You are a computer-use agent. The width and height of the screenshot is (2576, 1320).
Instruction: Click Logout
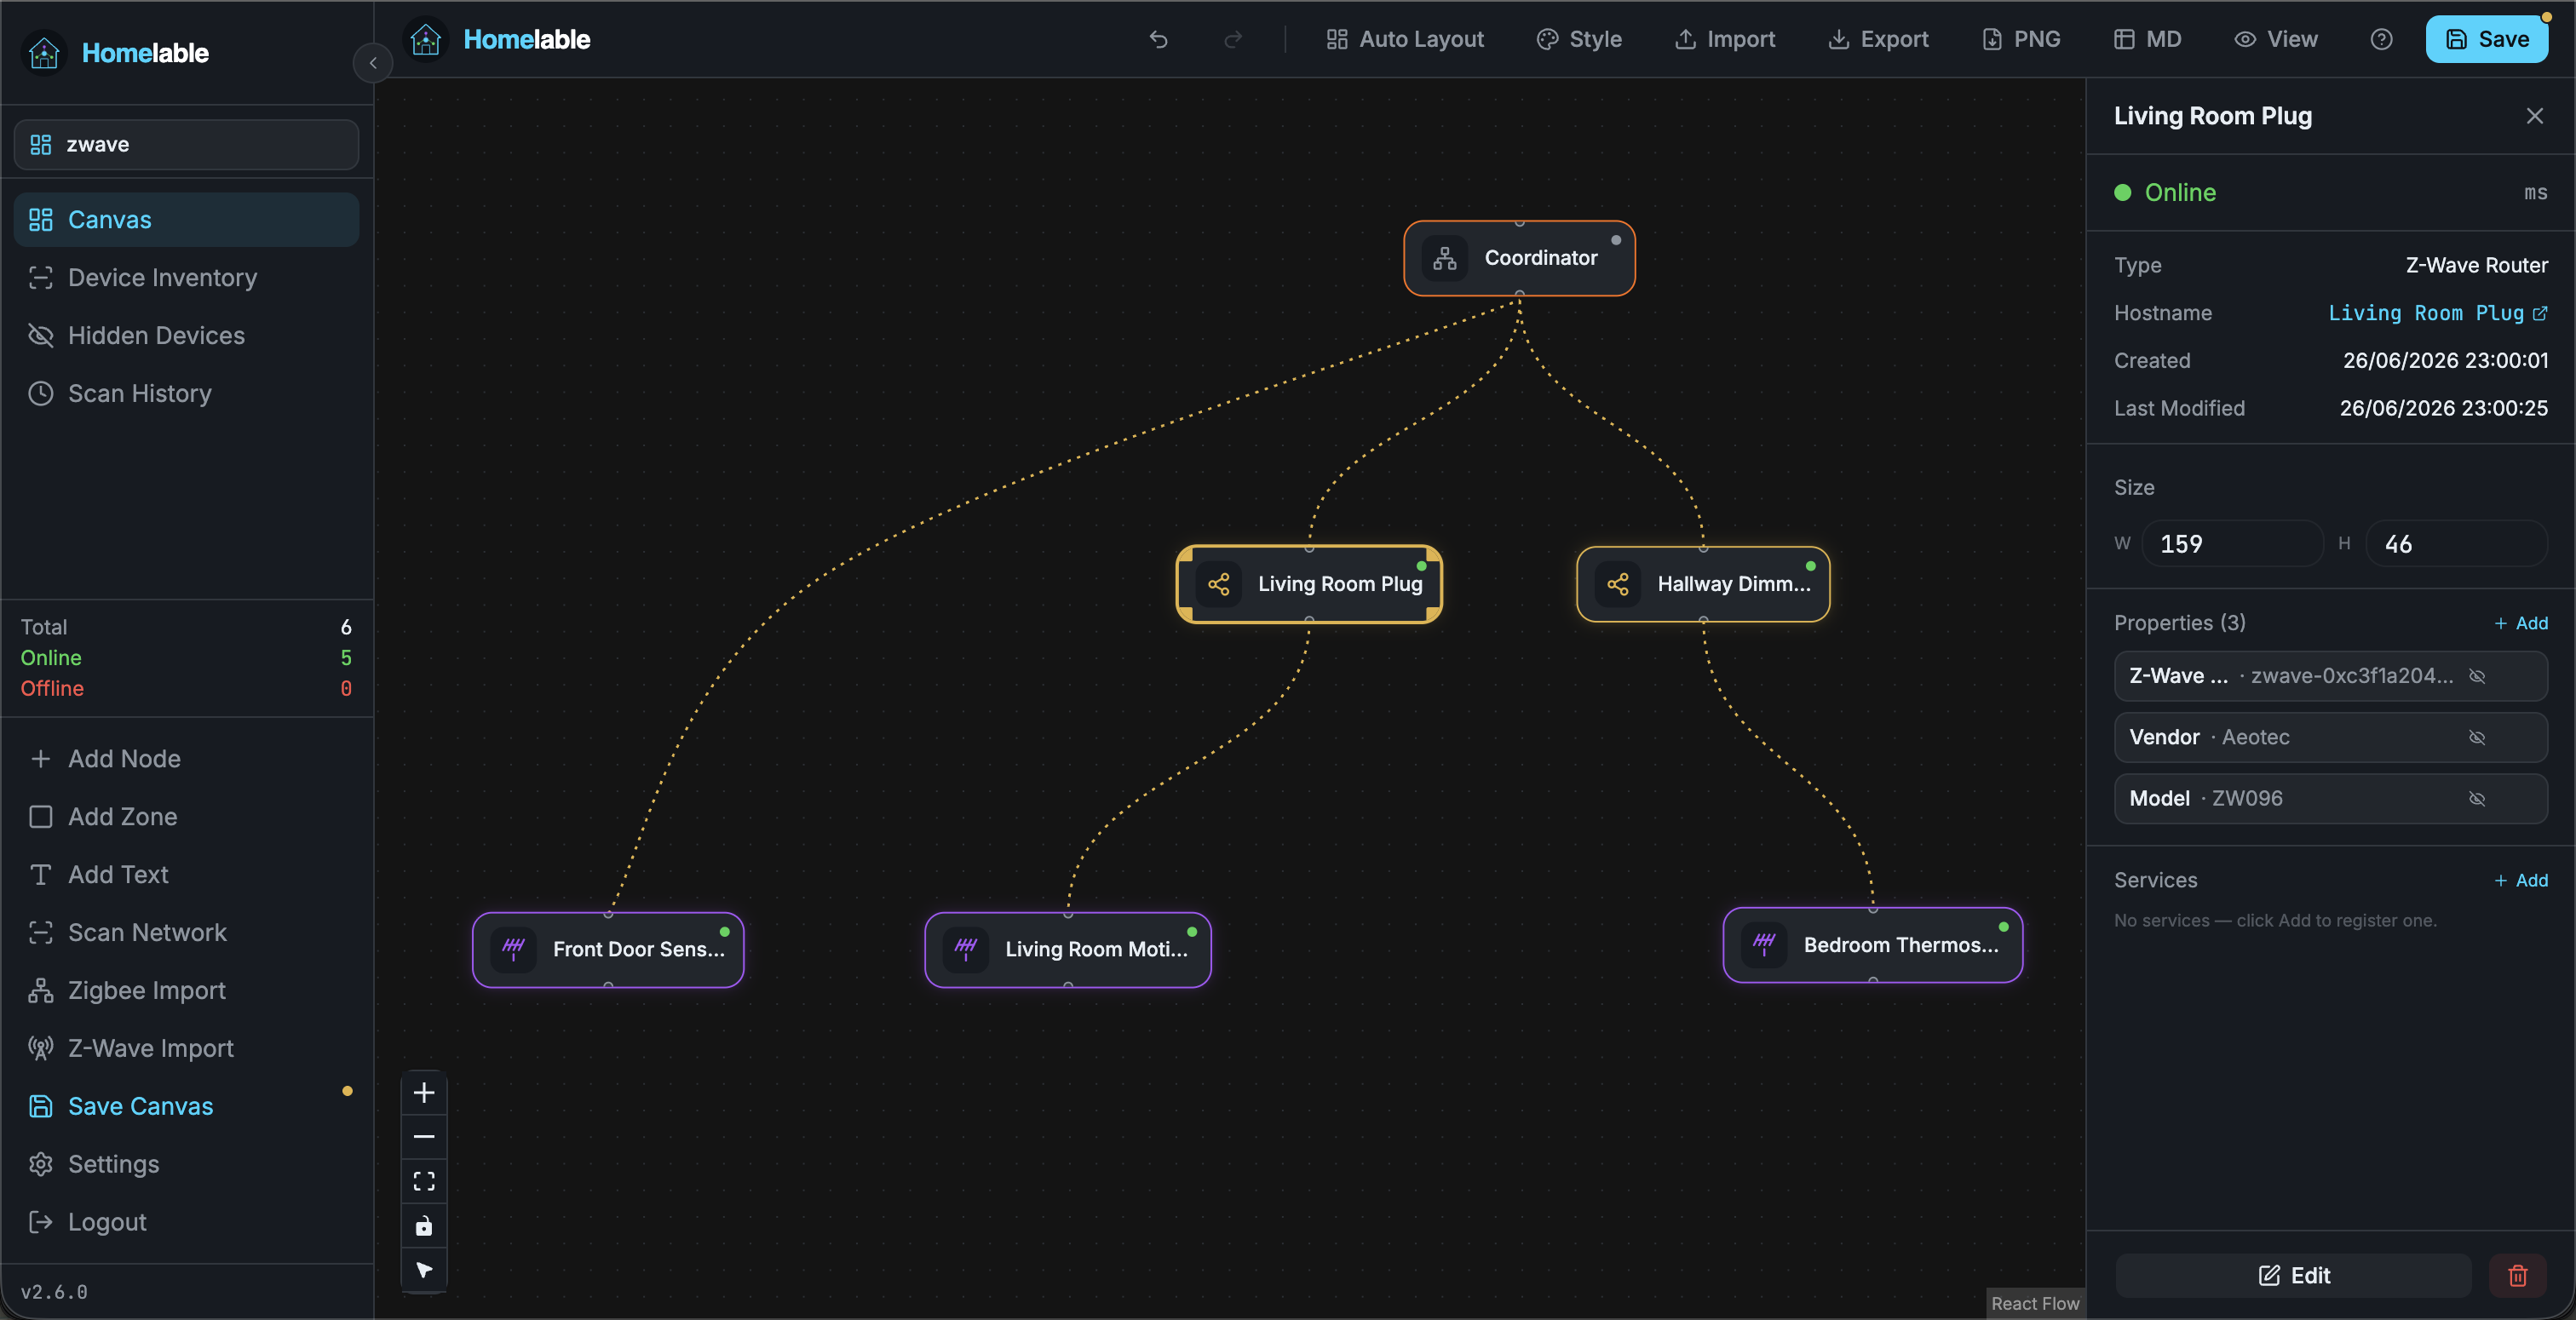pyautogui.click(x=186, y=1223)
